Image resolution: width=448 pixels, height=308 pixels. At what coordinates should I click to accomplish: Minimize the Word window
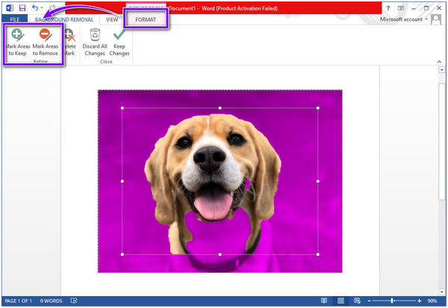point(414,8)
